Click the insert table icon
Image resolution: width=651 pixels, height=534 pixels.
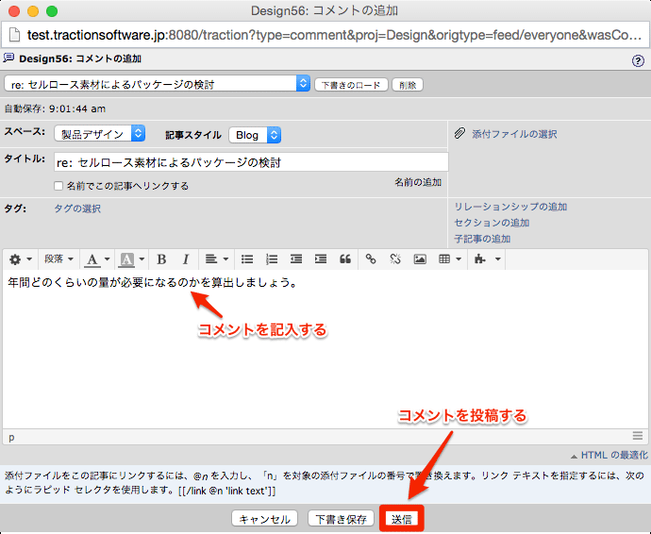tap(444, 259)
